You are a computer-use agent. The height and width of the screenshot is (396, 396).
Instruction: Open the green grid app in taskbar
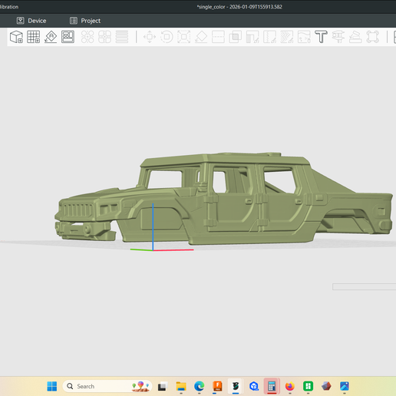[x=308, y=386]
